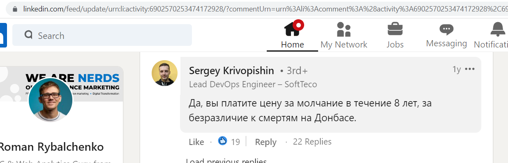Select the browser address bar URL

(x=263, y=9)
